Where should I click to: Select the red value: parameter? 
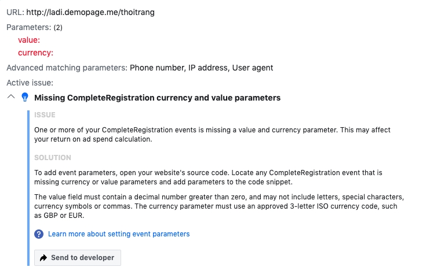coord(29,40)
